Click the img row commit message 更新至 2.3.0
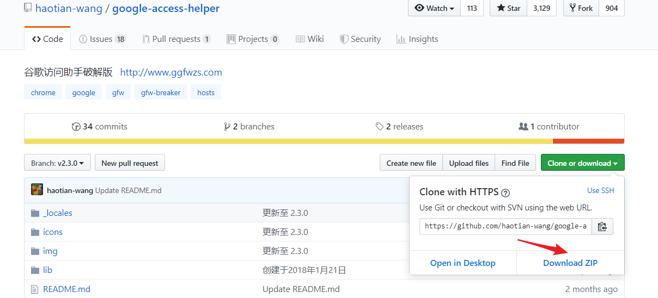Viewport: 658px width, 298px height. tap(285, 251)
